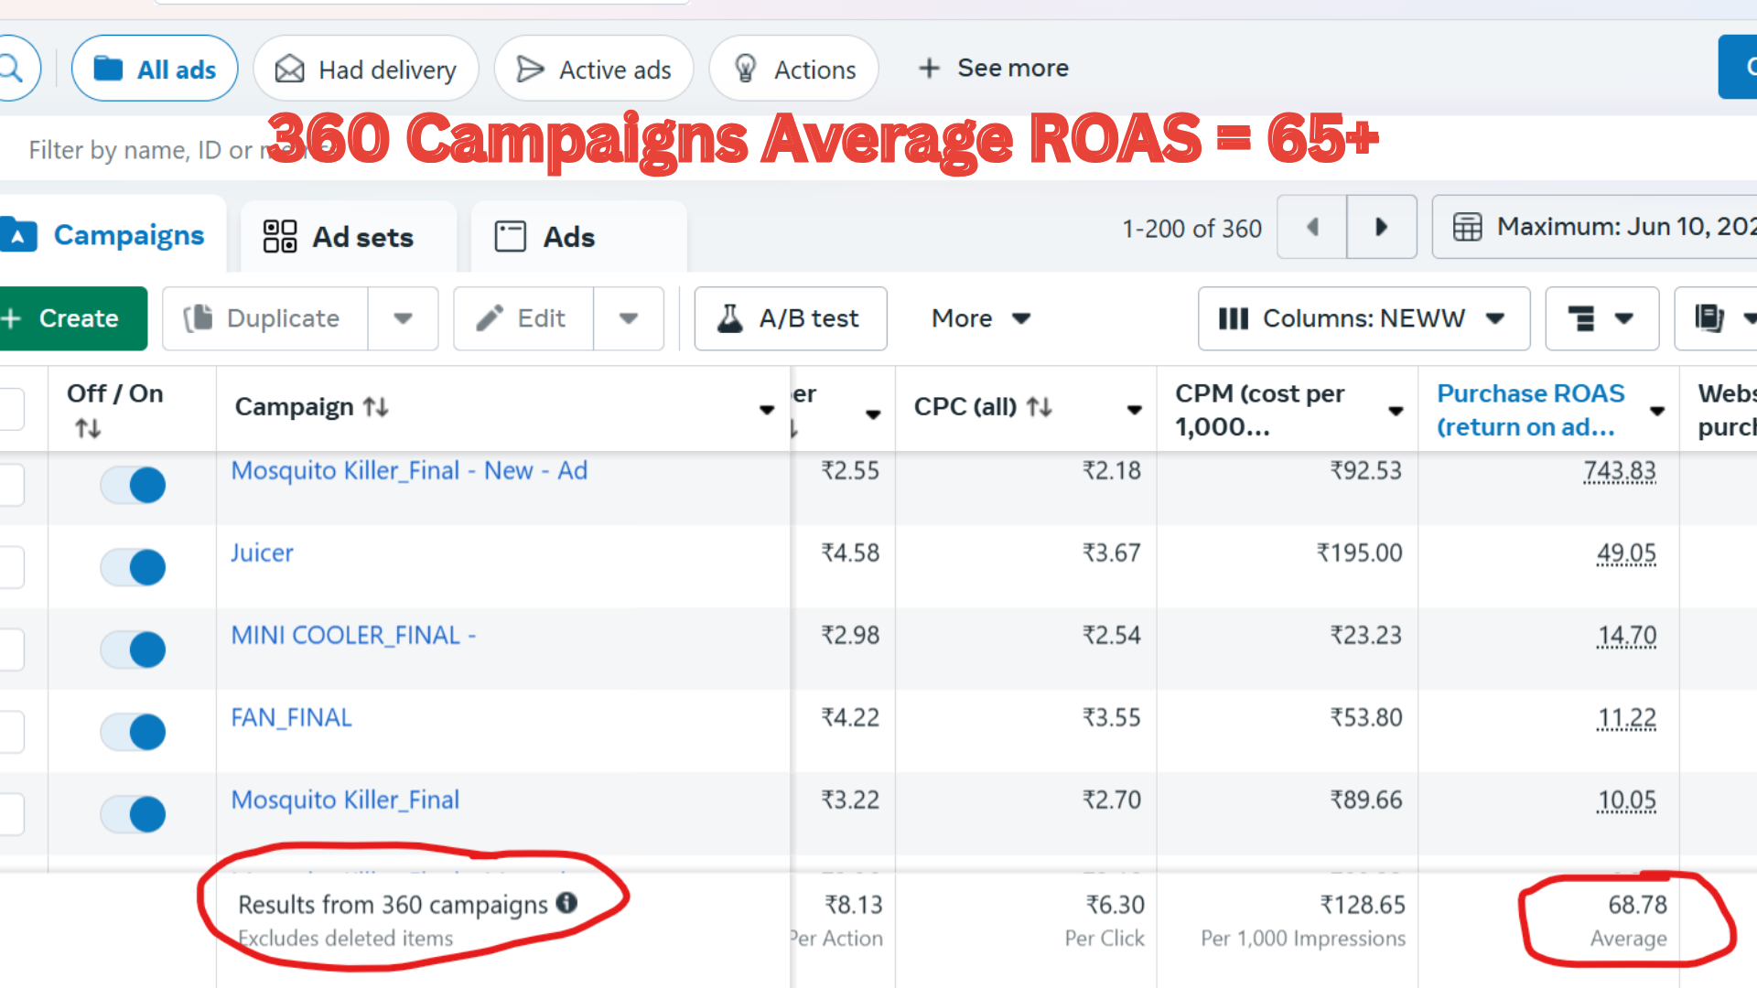Image resolution: width=1757 pixels, height=988 pixels.
Task: Toggle the FAN_FINAL campaign off
Action: [x=134, y=732]
